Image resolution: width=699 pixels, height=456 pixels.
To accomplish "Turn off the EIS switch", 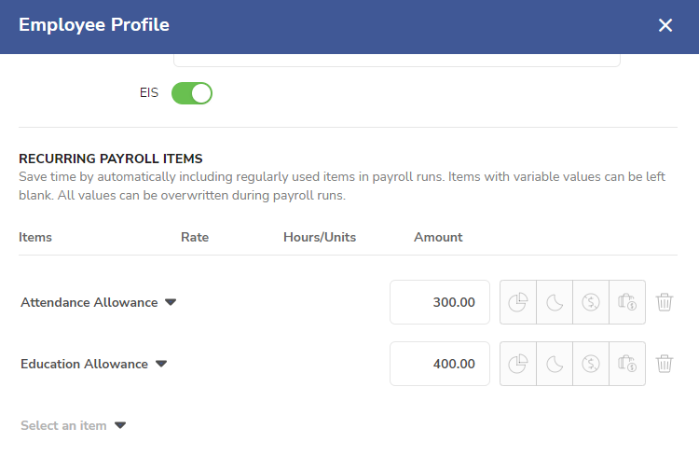I will point(192,93).
